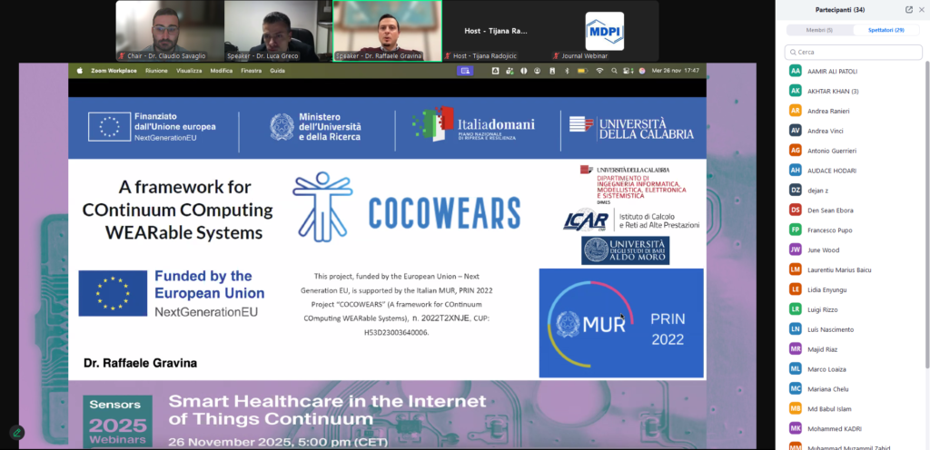Pop out the Partecipanti panel

tap(909, 9)
